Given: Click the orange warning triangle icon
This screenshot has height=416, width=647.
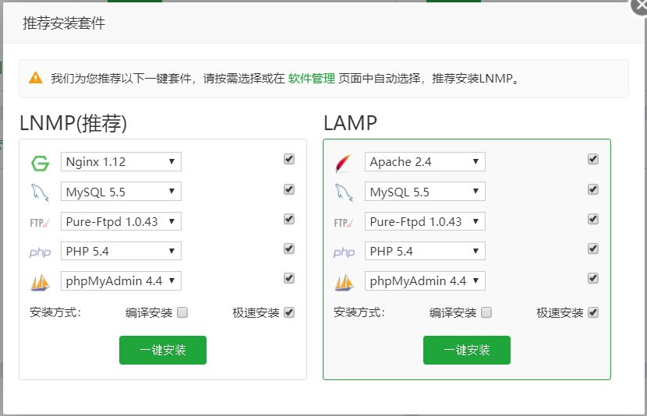Looking at the screenshot, I should (x=36, y=77).
